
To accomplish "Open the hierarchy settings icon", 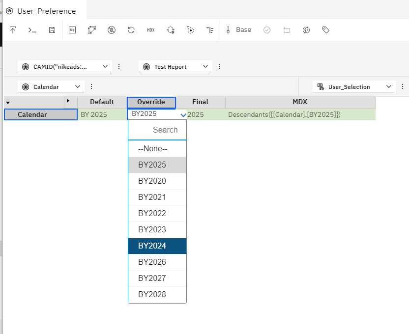I will (210, 30).
